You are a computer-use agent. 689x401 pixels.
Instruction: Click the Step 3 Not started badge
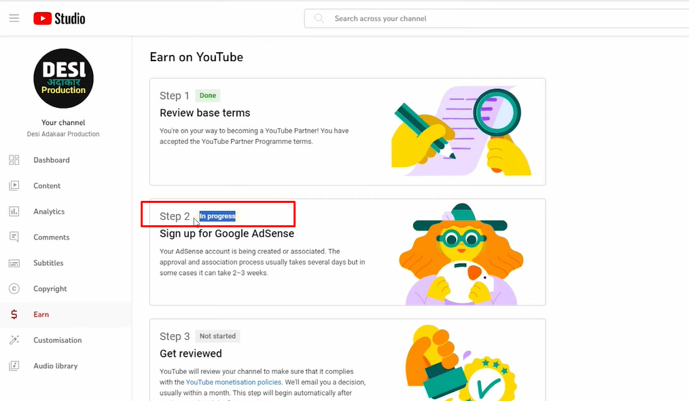point(217,337)
